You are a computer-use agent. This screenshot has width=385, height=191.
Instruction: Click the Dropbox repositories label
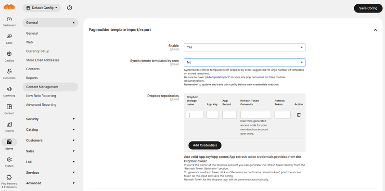pos(163,96)
